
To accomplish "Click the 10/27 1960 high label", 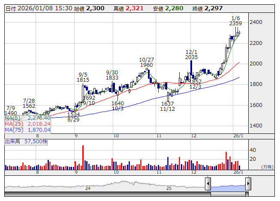I will coord(146,62).
